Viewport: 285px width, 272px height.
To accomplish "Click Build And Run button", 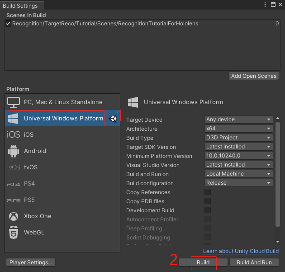I will tap(254, 262).
